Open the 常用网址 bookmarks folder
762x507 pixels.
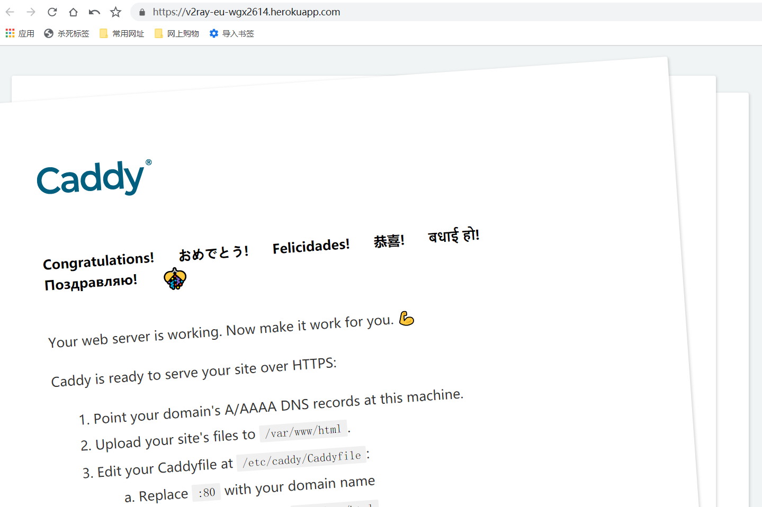pos(127,33)
